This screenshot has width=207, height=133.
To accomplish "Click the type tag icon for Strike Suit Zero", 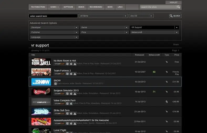I will point(167,111).
